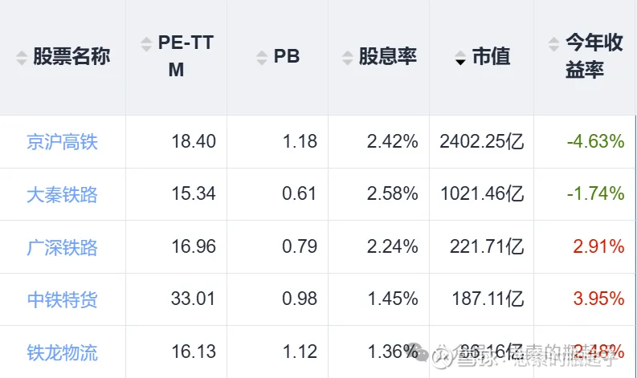
Task: Toggle the 市值 descending sort arrow
Action: point(460,58)
